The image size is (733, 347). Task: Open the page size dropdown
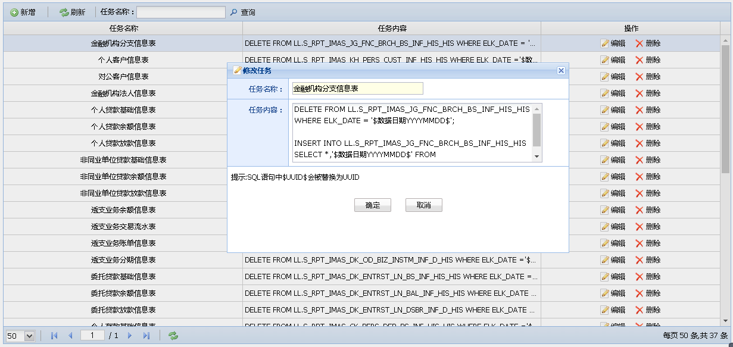click(x=29, y=336)
